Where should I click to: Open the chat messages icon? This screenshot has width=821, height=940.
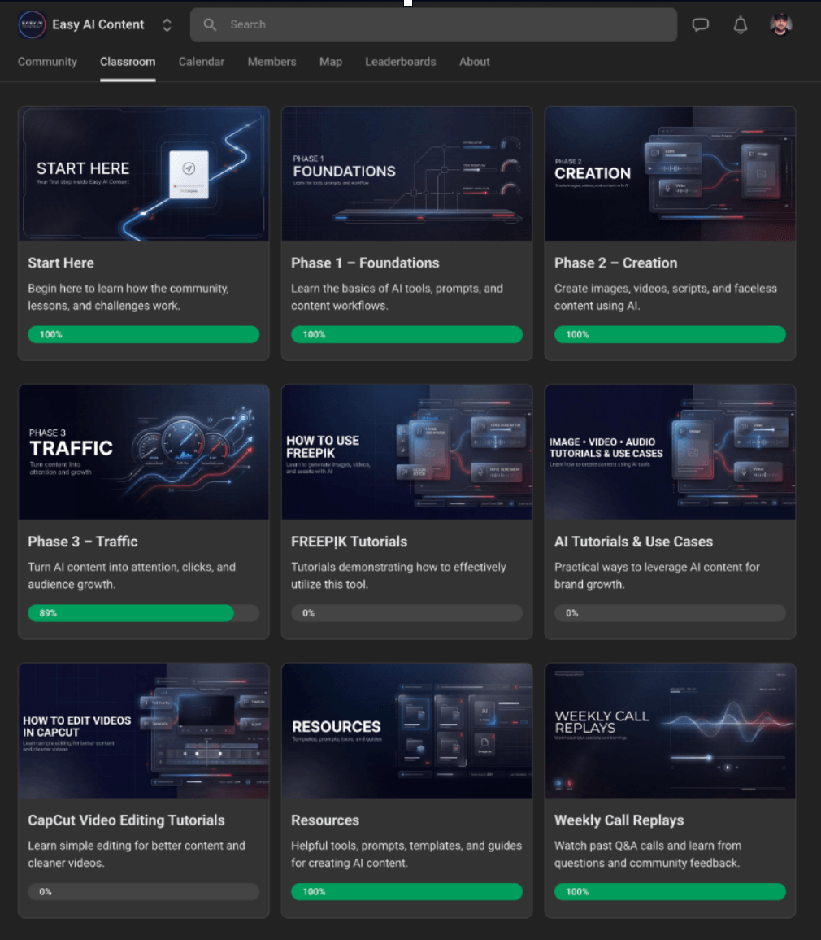[x=700, y=24]
